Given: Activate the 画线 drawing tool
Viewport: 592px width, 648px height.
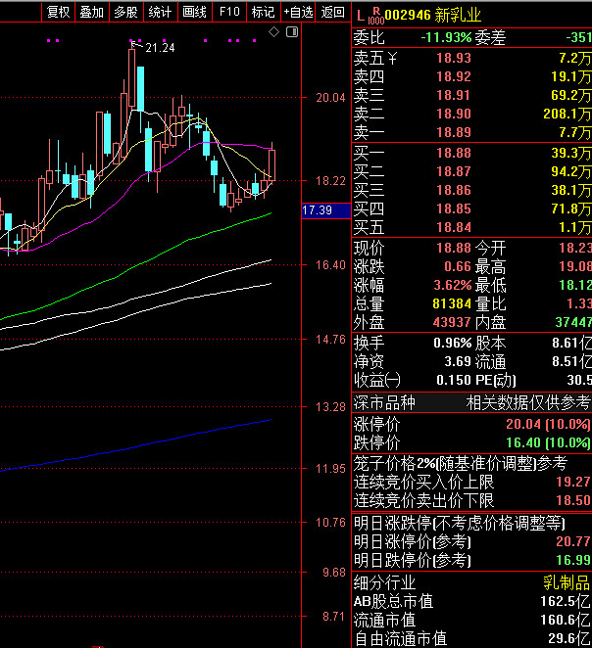Looking at the screenshot, I should pos(194,12).
